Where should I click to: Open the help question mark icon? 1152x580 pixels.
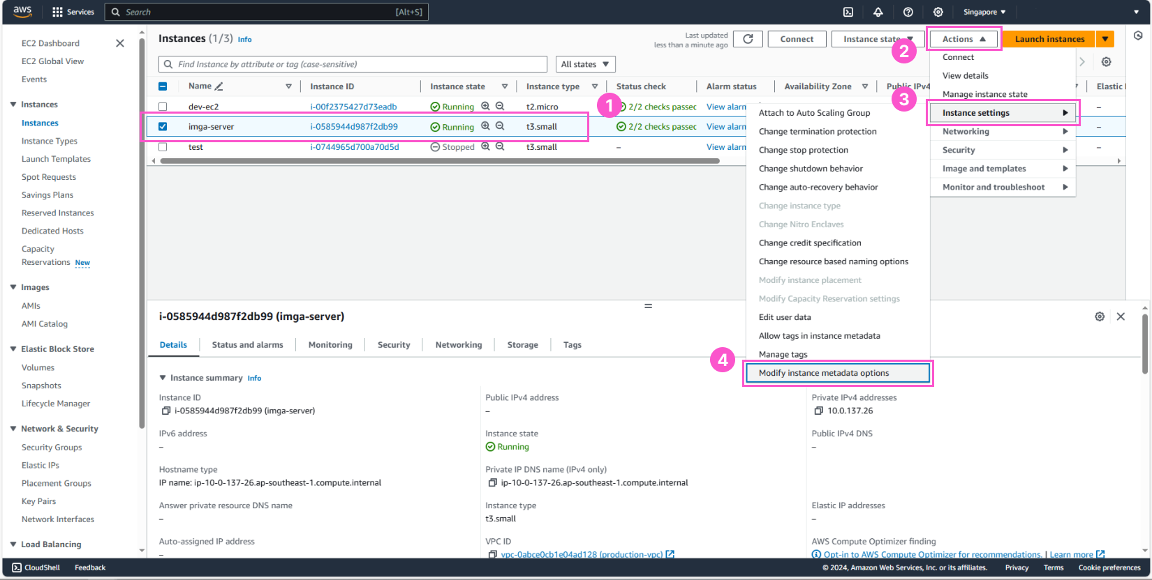(908, 12)
